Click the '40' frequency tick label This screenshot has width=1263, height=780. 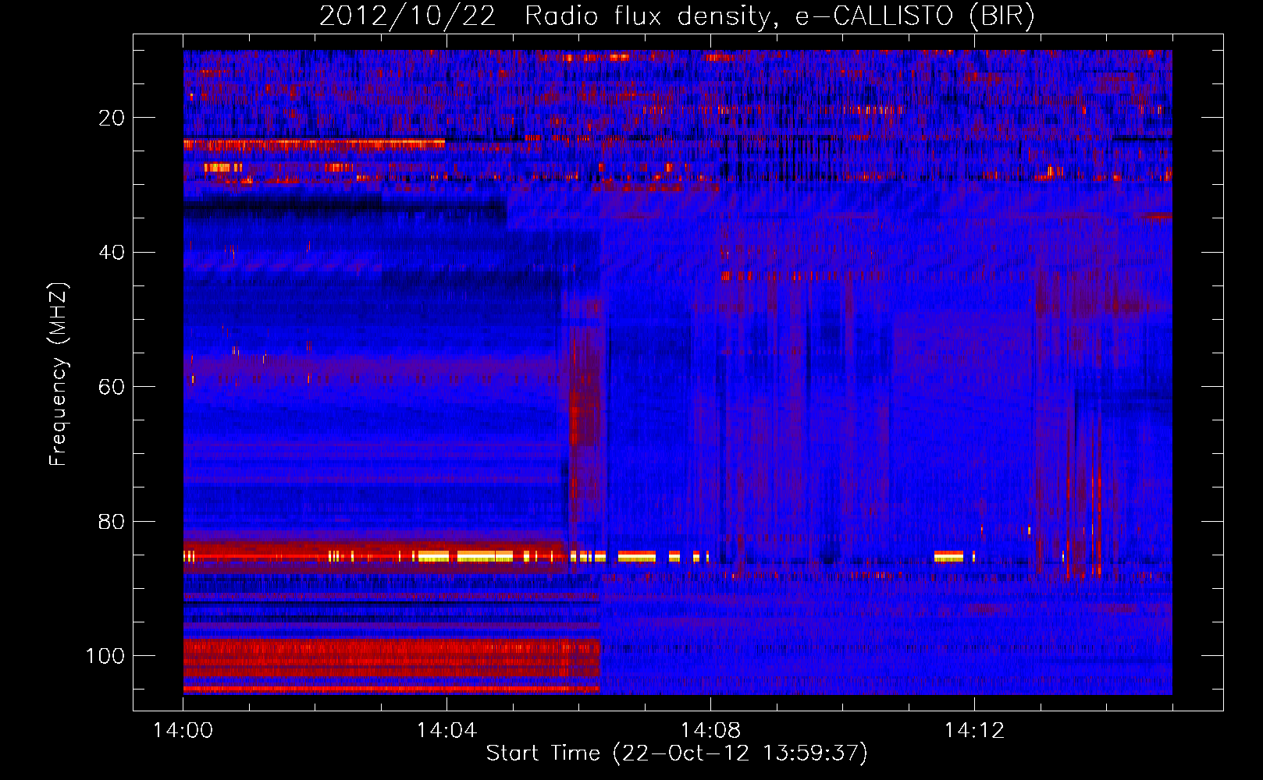pyautogui.click(x=111, y=253)
